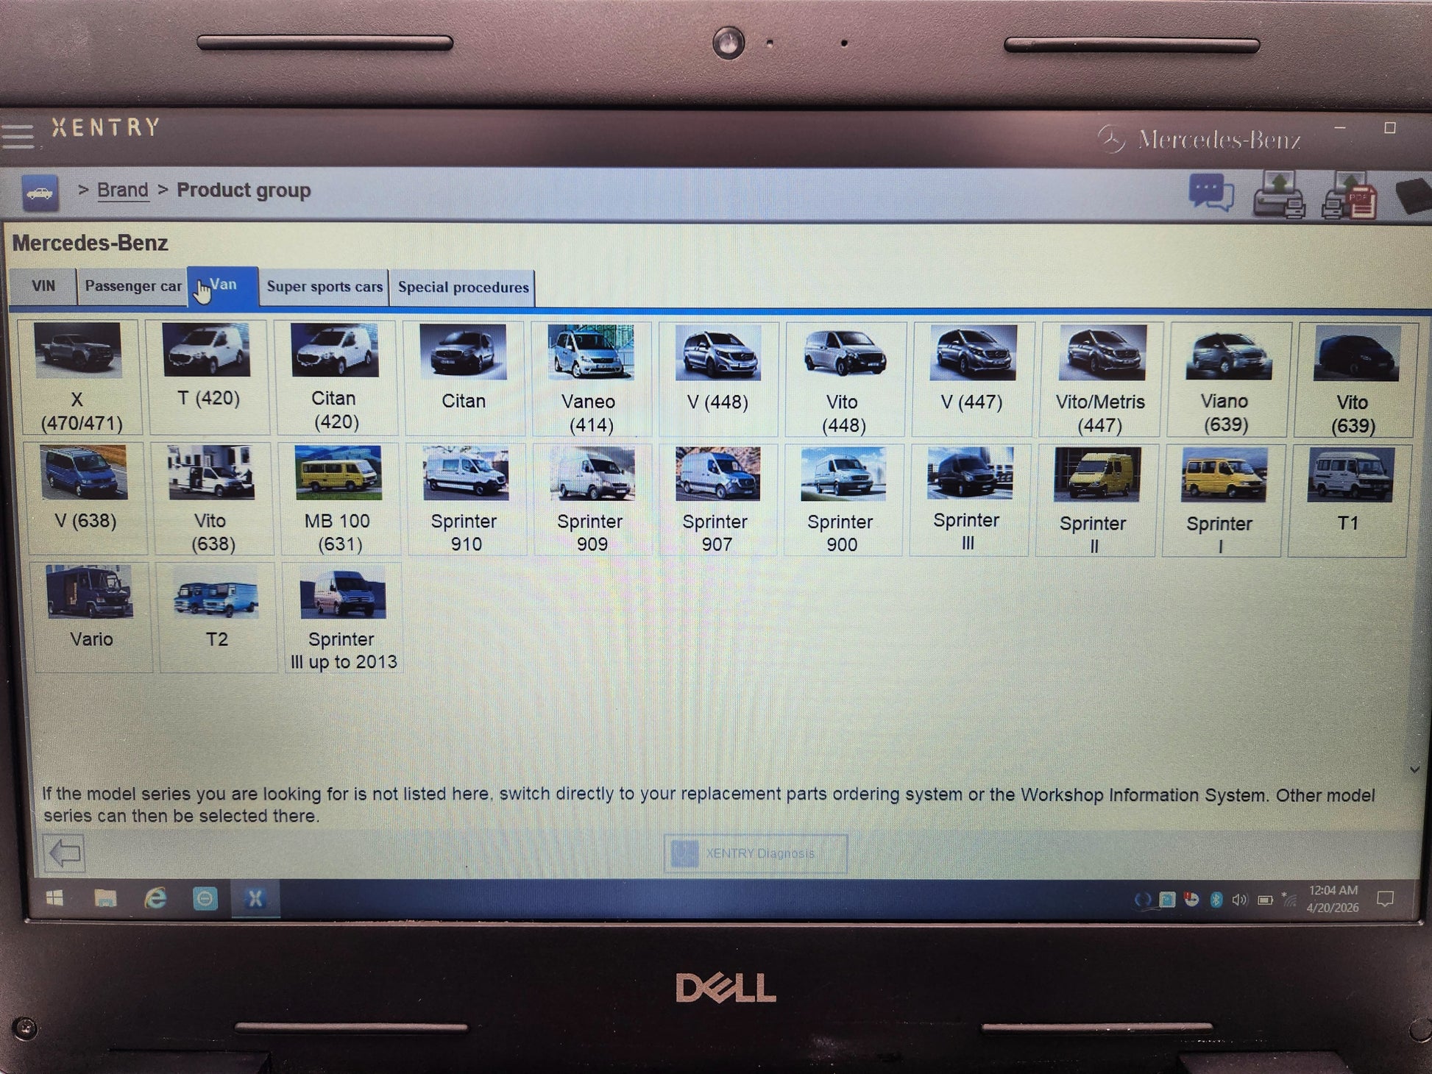The width and height of the screenshot is (1432, 1074).
Task: Open File Explorer from the taskbar
Action: coord(105,898)
